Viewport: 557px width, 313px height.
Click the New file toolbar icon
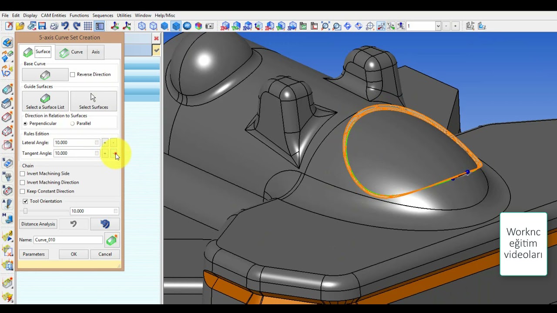click(9, 26)
